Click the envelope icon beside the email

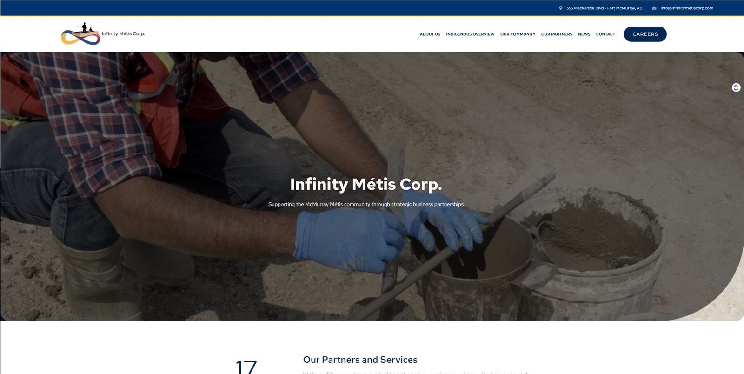pos(654,8)
